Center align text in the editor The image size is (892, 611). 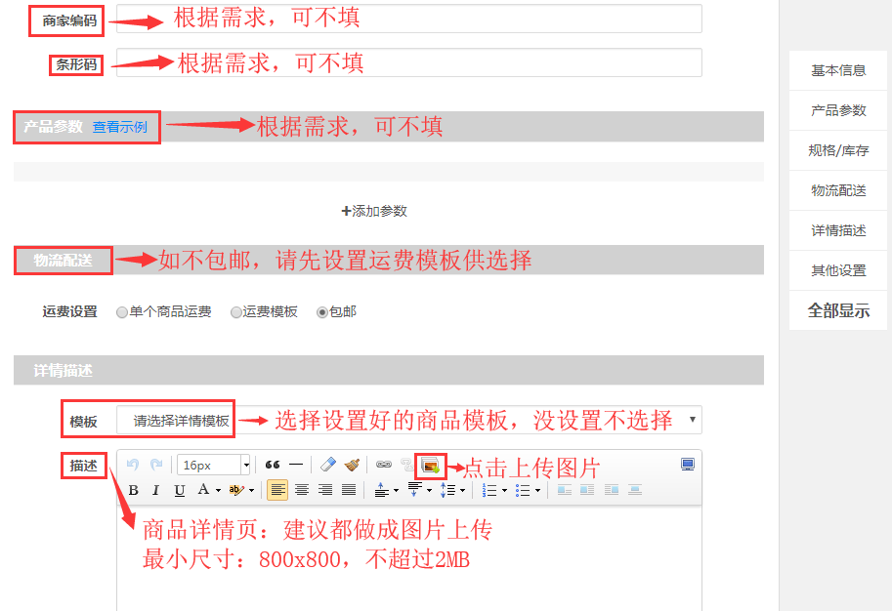302,490
